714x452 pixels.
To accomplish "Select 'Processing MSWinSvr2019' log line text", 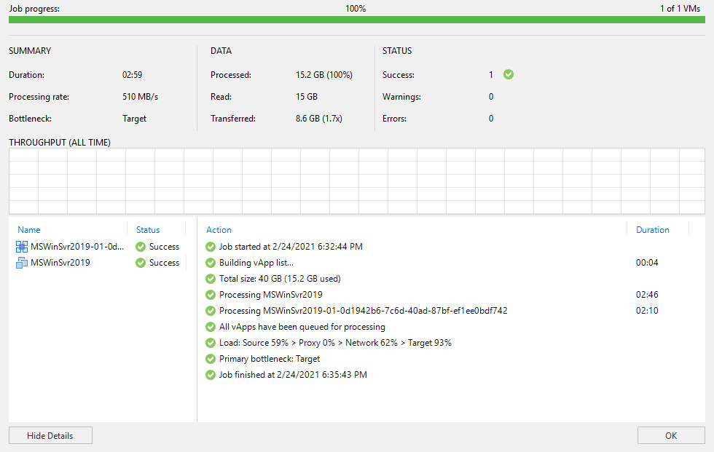I will pos(271,295).
